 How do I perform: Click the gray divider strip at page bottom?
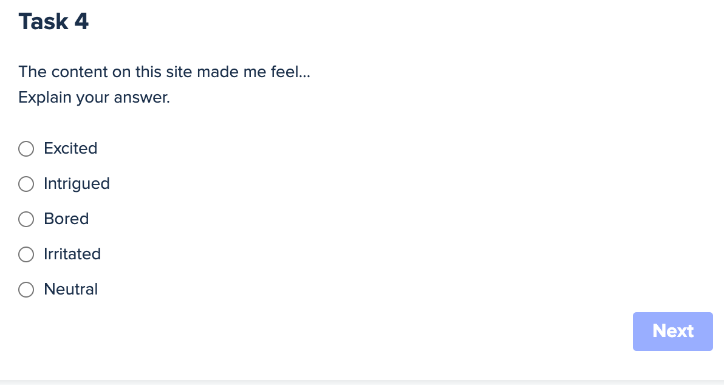[362, 382]
